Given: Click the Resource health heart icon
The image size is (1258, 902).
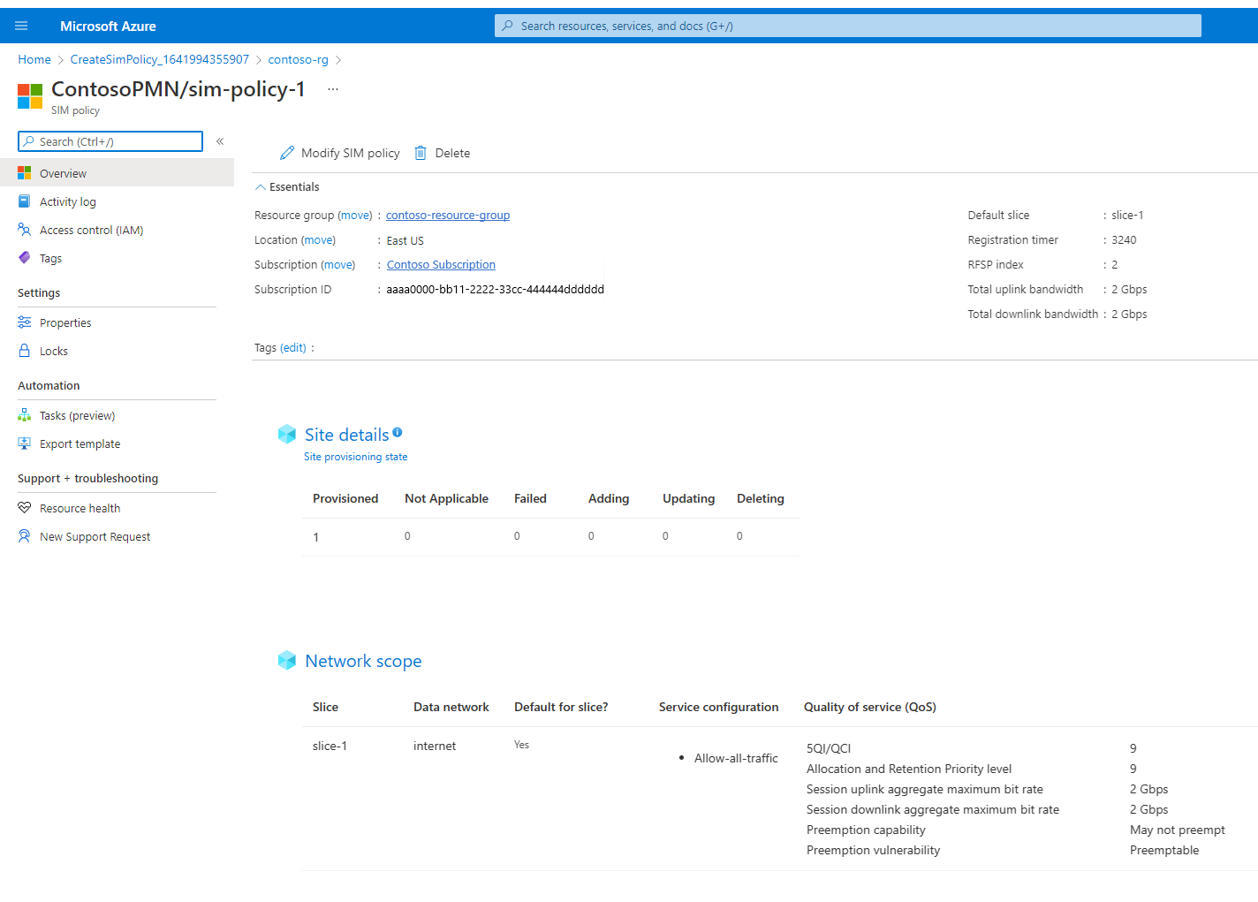Looking at the screenshot, I should tap(25, 508).
